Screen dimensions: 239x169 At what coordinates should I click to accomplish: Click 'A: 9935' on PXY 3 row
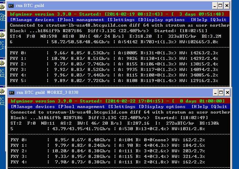128,70
